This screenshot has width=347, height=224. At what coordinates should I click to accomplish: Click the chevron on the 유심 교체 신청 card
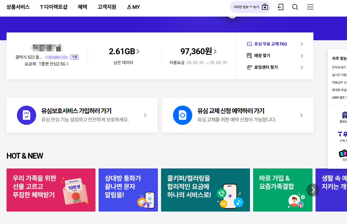point(301,115)
